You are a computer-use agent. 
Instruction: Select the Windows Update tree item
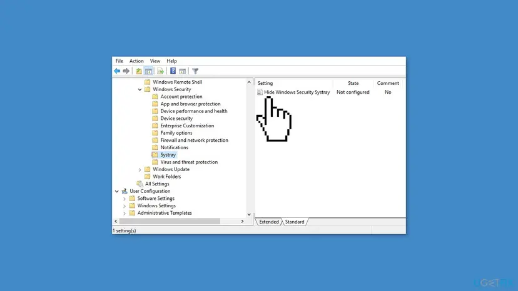[x=171, y=169]
